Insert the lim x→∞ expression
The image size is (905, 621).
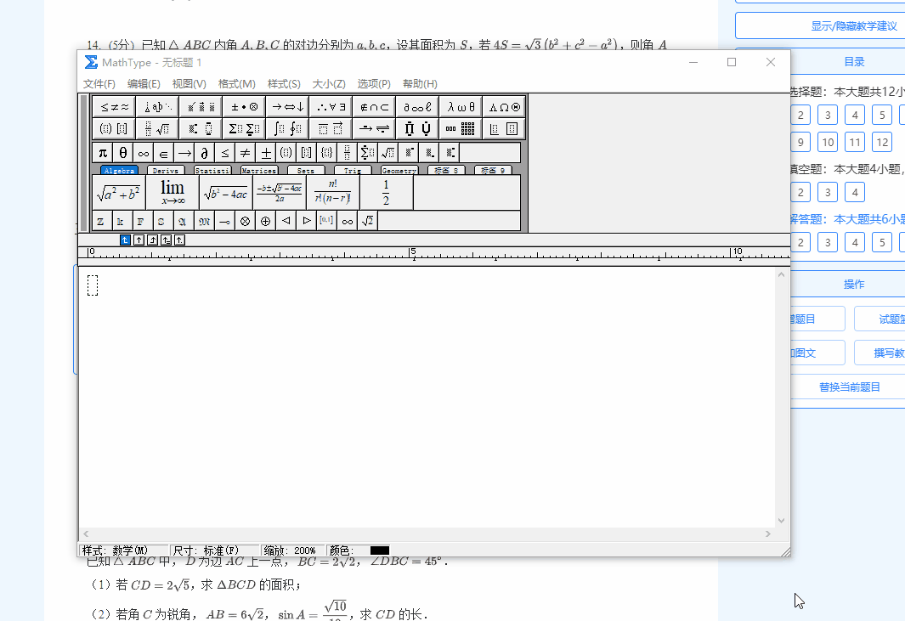click(x=173, y=193)
